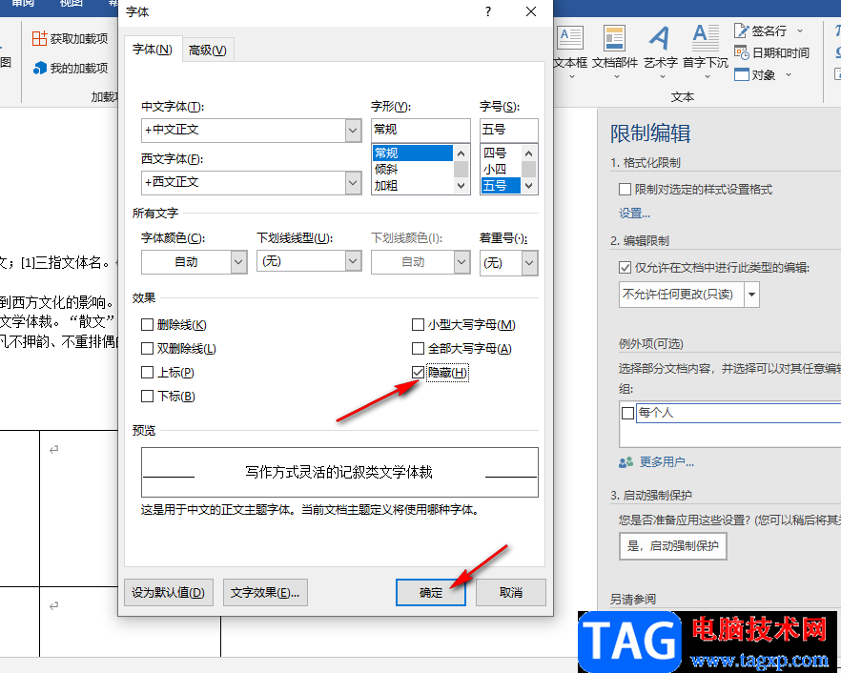The height and width of the screenshot is (673, 841).
Task: Insert Date and Time (日期和时间)
Action: coord(771,52)
